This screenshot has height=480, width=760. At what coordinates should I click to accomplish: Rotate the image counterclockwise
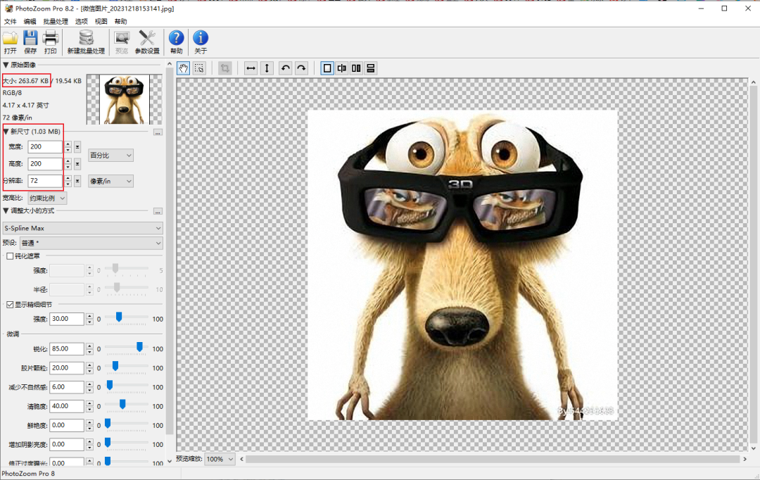(x=286, y=68)
